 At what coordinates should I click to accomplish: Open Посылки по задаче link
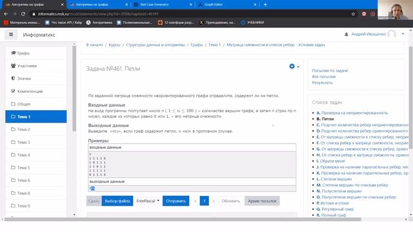coord(330,70)
